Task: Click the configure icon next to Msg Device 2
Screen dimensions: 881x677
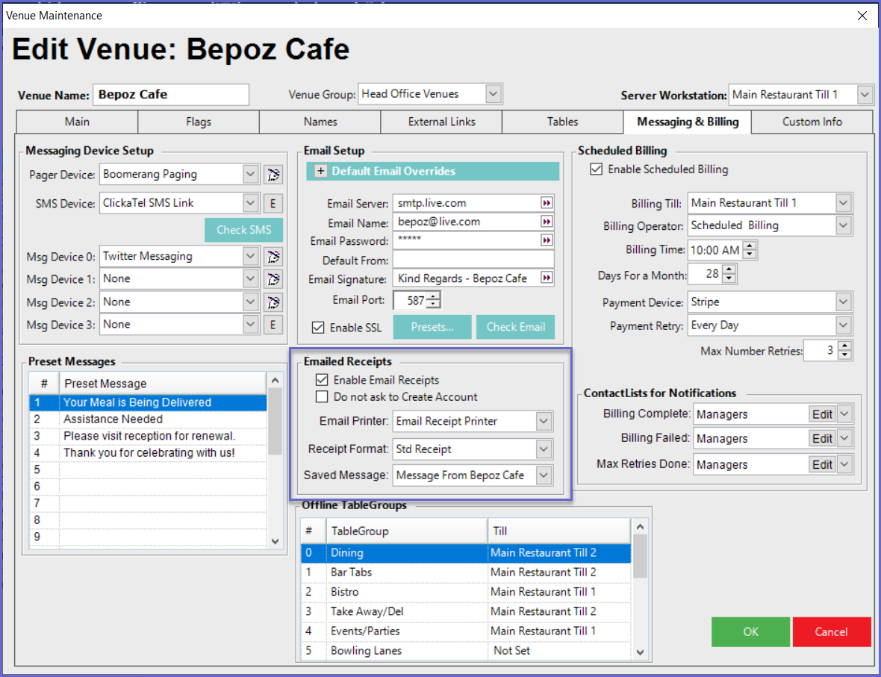Action: tap(273, 302)
